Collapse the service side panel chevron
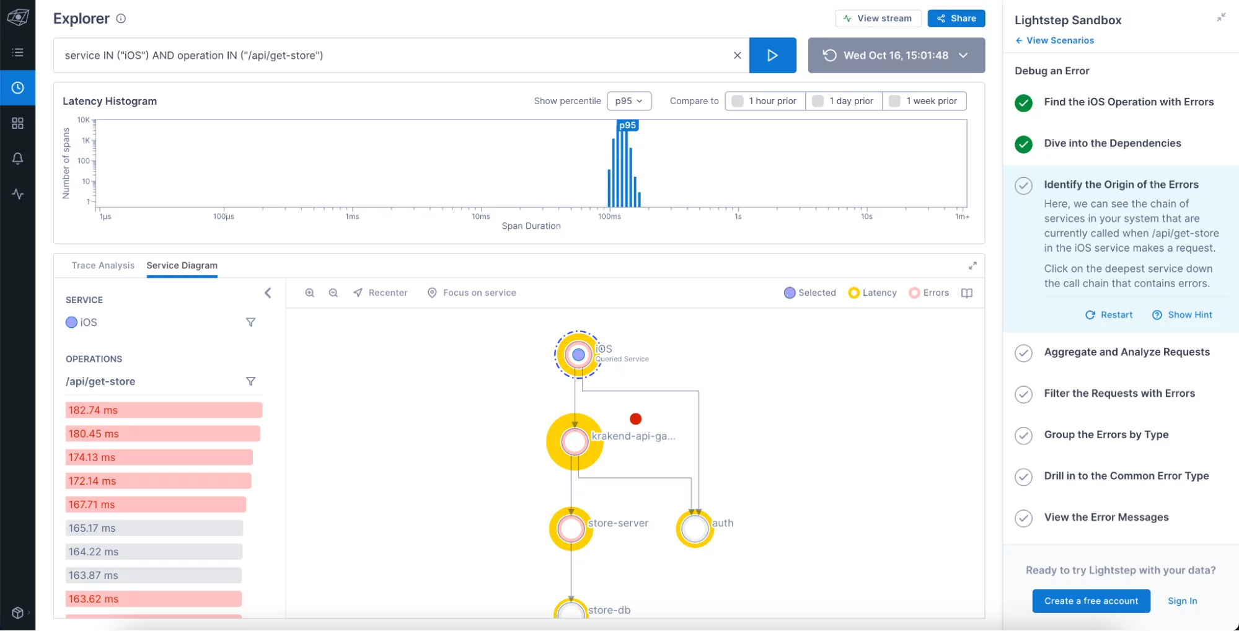This screenshot has width=1239, height=631. (x=268, y=293)
